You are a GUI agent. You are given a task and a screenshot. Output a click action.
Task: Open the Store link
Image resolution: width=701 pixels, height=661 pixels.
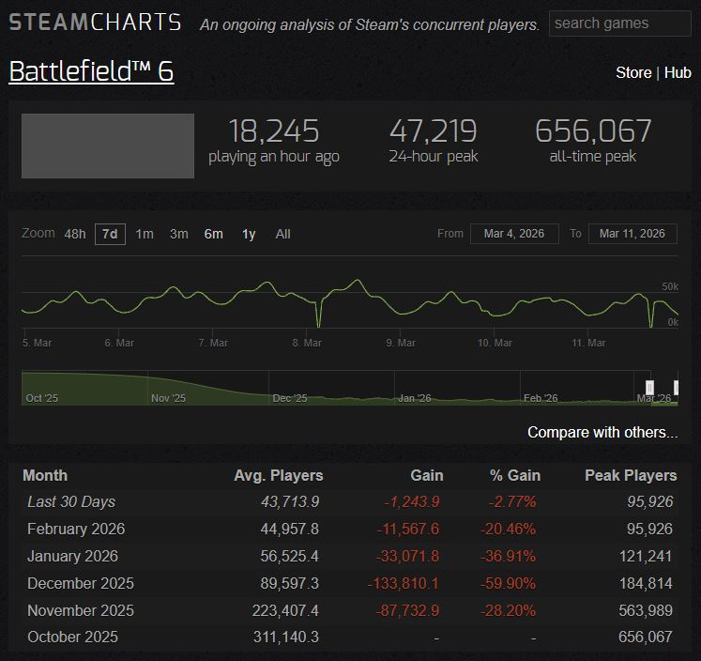(633, 72)
